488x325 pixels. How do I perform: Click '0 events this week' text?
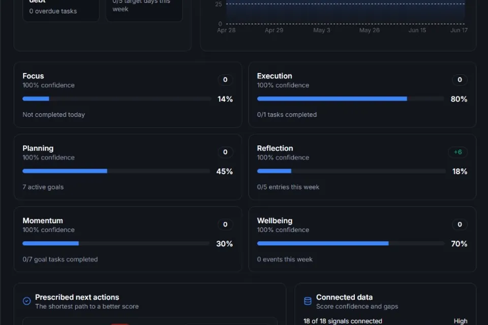(285, 259)
